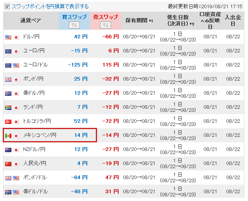Click the 保有期間 column header
Image resolution: width=248 pixels, height=201 pixels.
tap(139, 21)
